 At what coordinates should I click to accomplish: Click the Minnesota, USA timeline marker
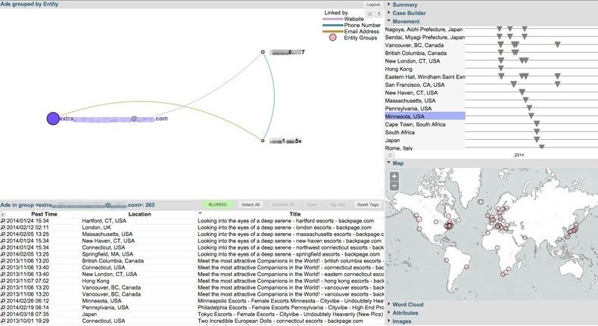[531, 116]
